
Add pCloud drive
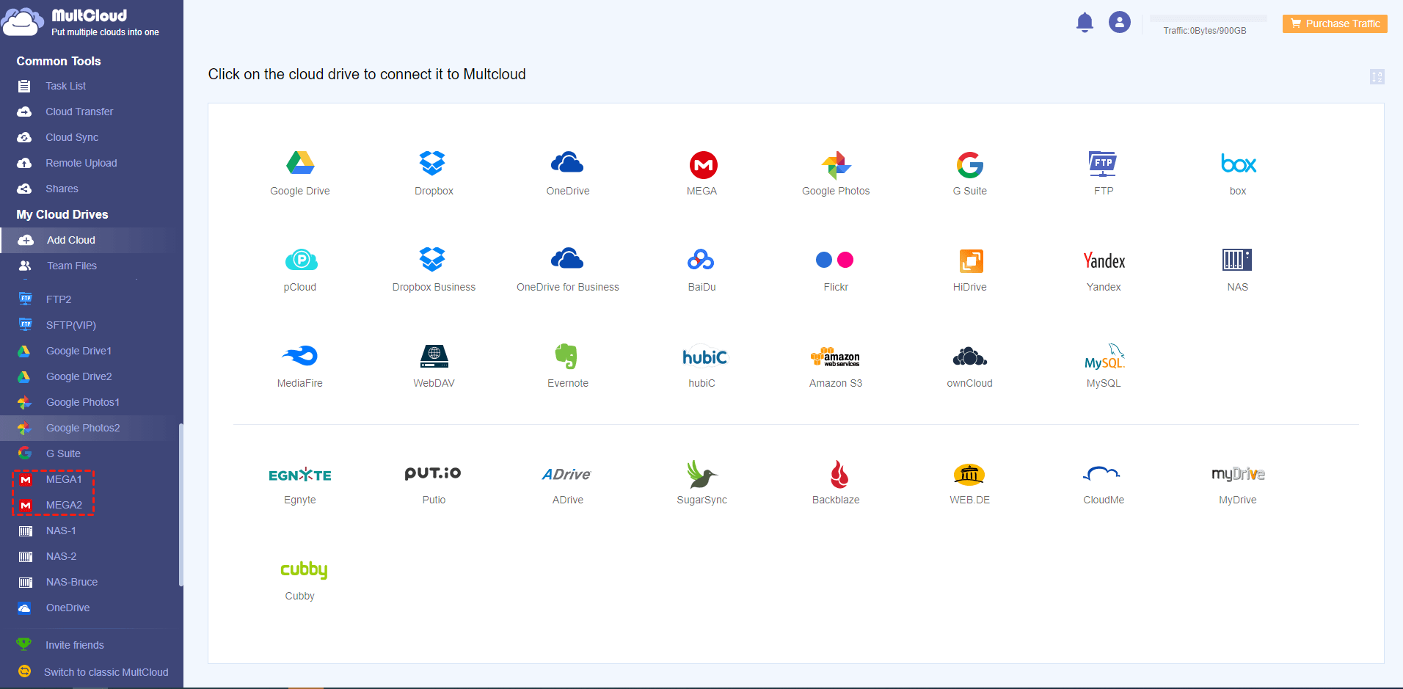300,269
